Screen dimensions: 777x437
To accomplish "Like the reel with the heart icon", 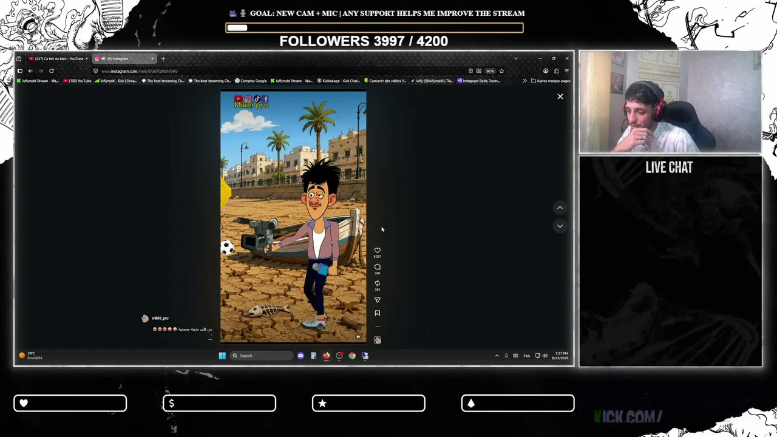I will click(x=377, y=250).
